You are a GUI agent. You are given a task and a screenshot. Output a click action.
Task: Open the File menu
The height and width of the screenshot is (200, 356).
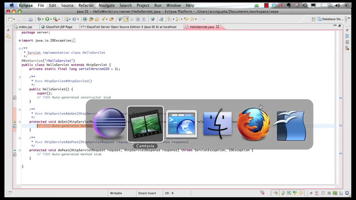point(41,5)
